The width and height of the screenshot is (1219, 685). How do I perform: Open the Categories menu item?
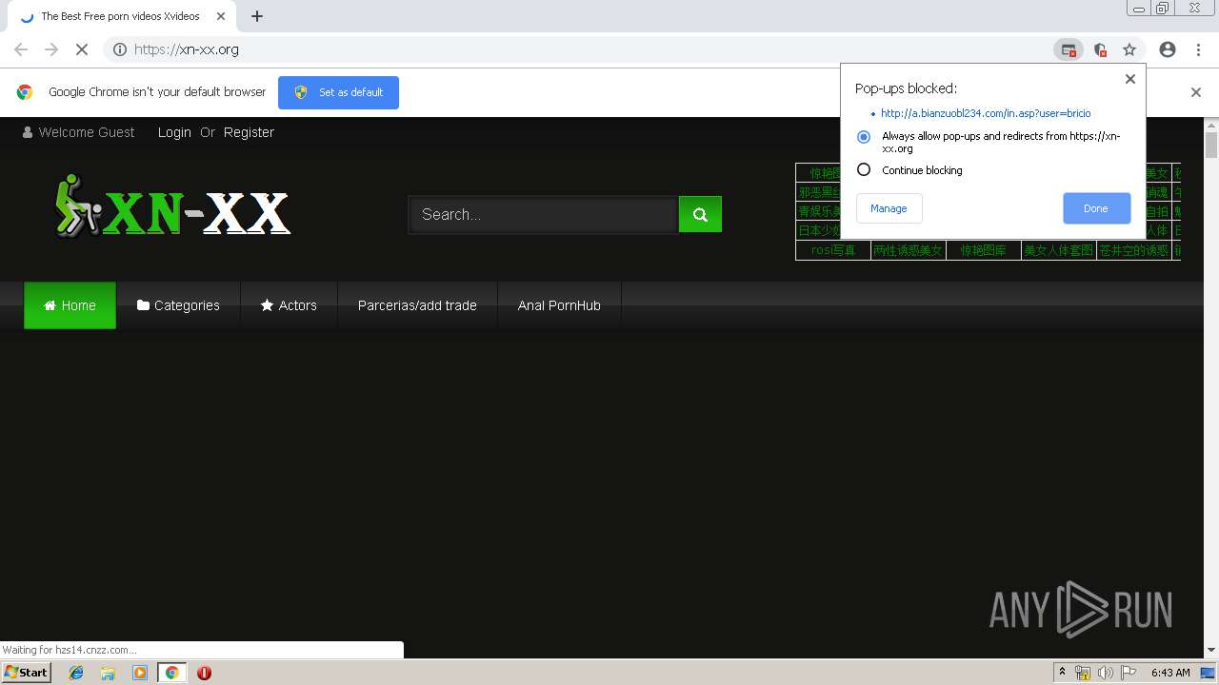point(178,305)
